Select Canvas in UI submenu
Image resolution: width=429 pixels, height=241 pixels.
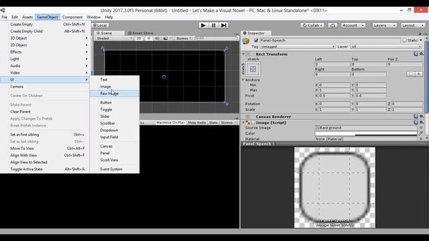[x=115, y=146]
